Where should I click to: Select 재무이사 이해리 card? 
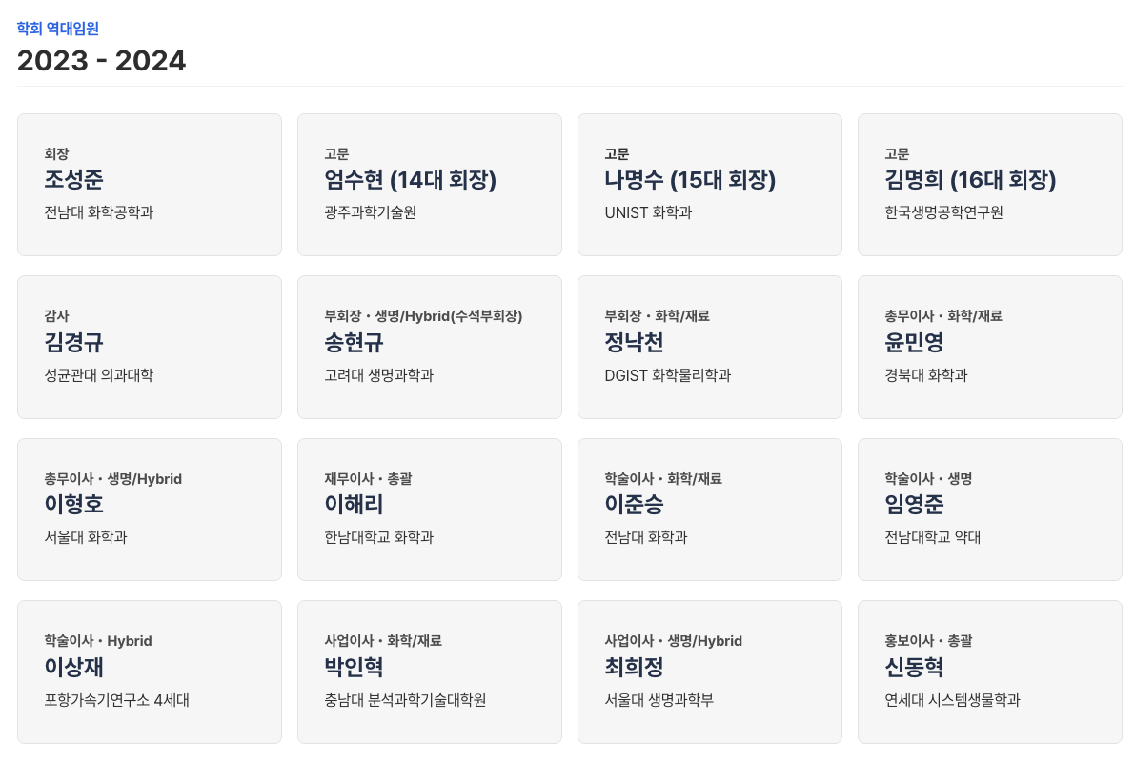coord(430,510)
